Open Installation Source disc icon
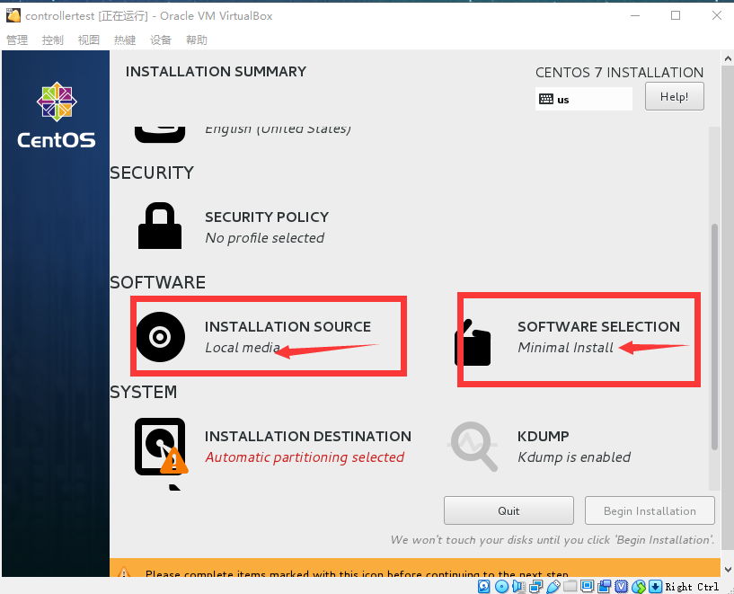 click(160, 337)
